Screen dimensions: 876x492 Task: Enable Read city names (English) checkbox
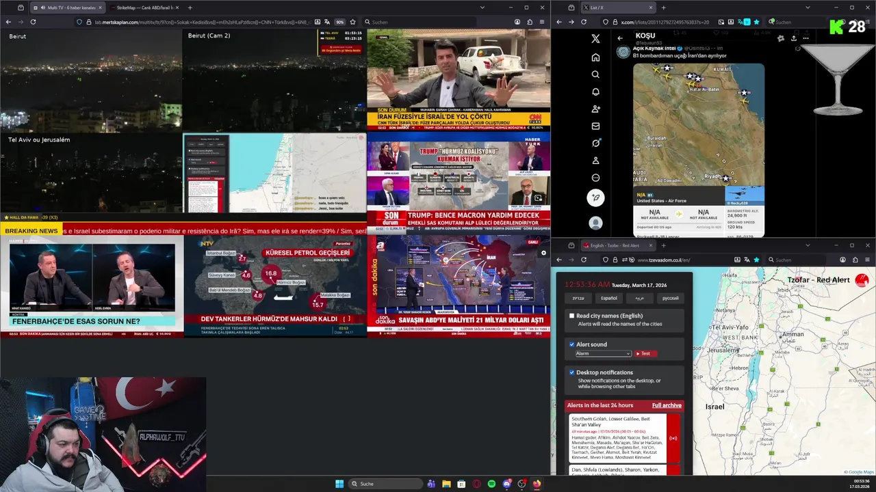click(x=571, y=316)
